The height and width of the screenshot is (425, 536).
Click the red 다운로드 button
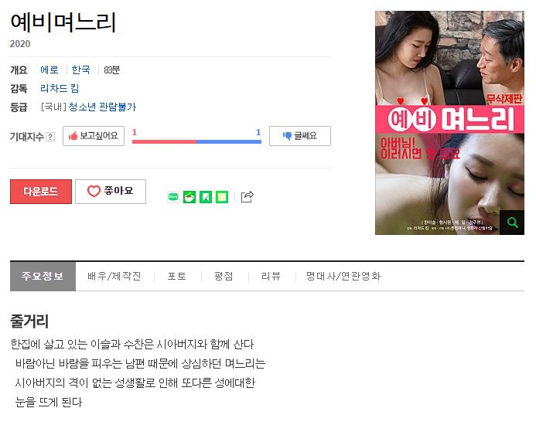pos(41,192)
